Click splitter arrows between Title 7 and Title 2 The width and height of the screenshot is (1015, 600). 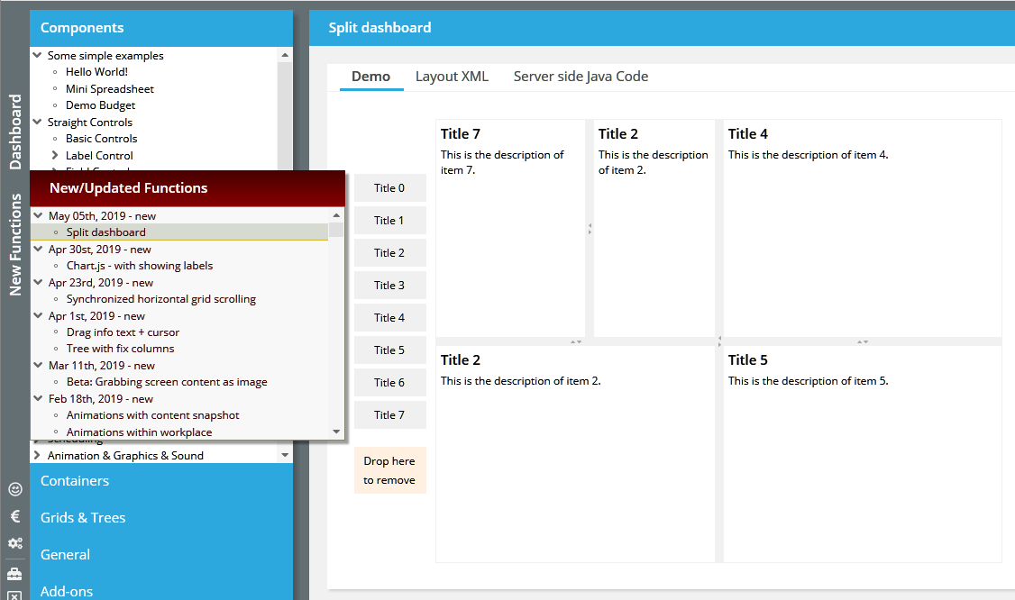tap(590, 229)
